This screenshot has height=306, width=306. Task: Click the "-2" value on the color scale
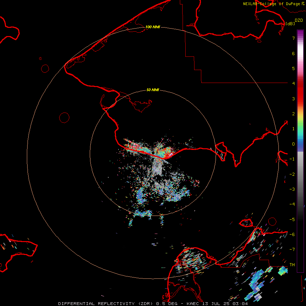tap(292, 174)
